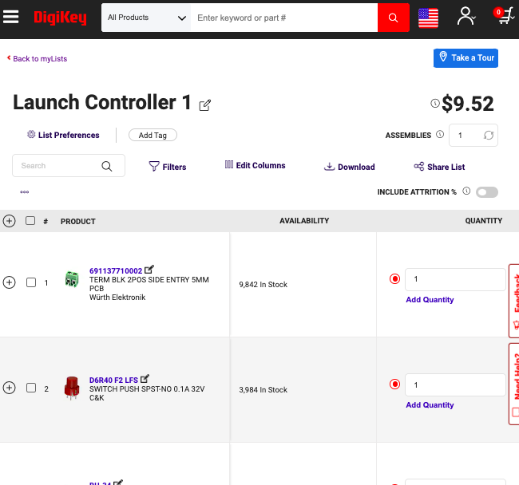This screenshot has width=519, height=485.
Task: Tick the select-all header checkbox
Action: [x=30, y=220]
